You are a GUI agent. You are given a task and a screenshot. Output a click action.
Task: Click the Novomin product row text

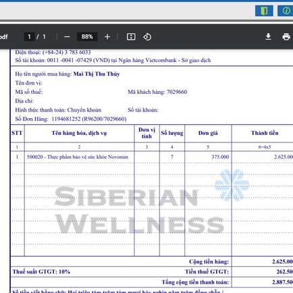(78, 157)
